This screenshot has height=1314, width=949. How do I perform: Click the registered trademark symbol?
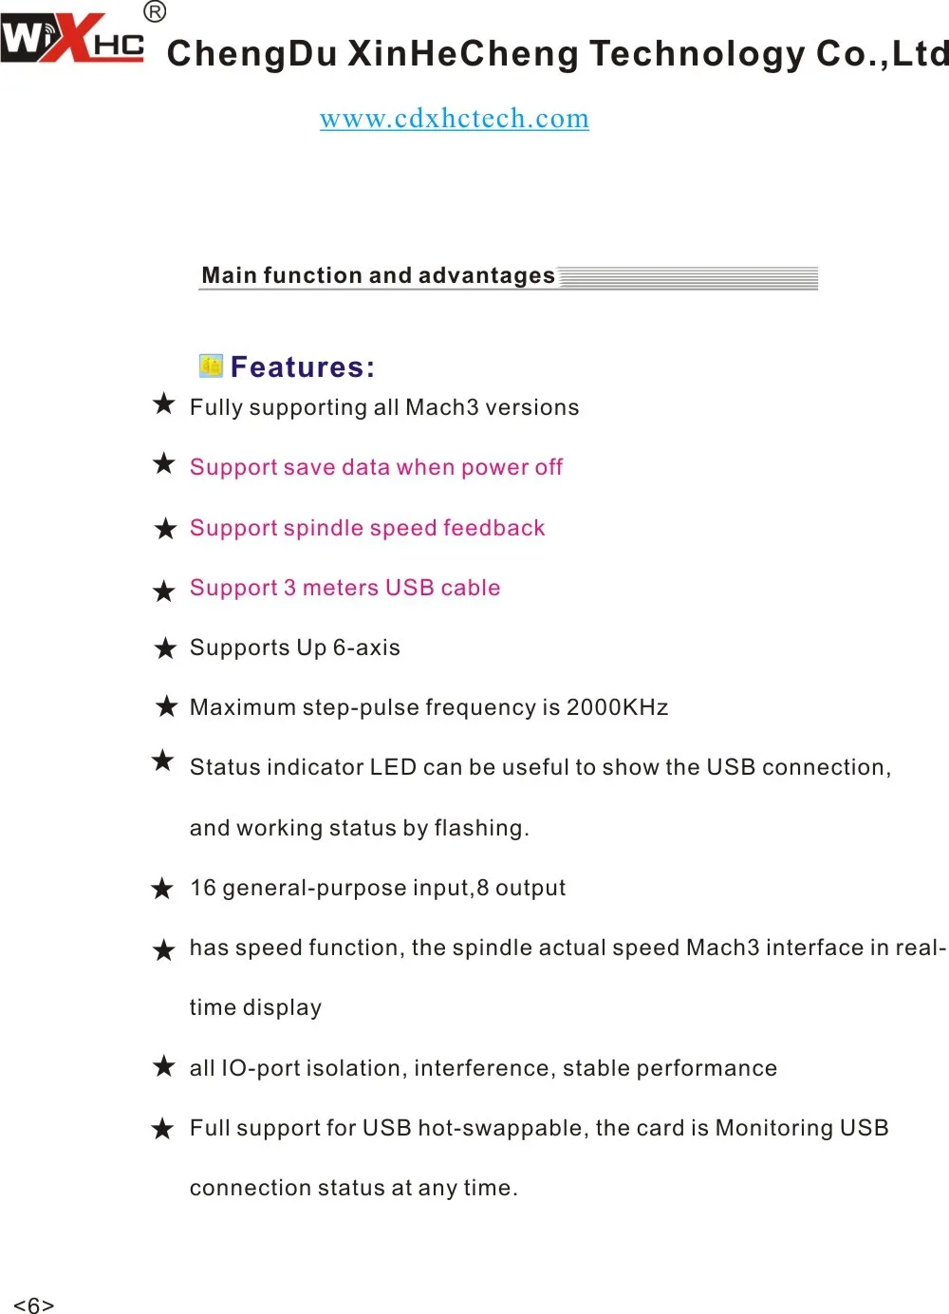click(155, 11)
